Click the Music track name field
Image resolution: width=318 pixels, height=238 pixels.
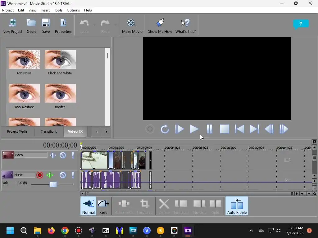point(24,175)
